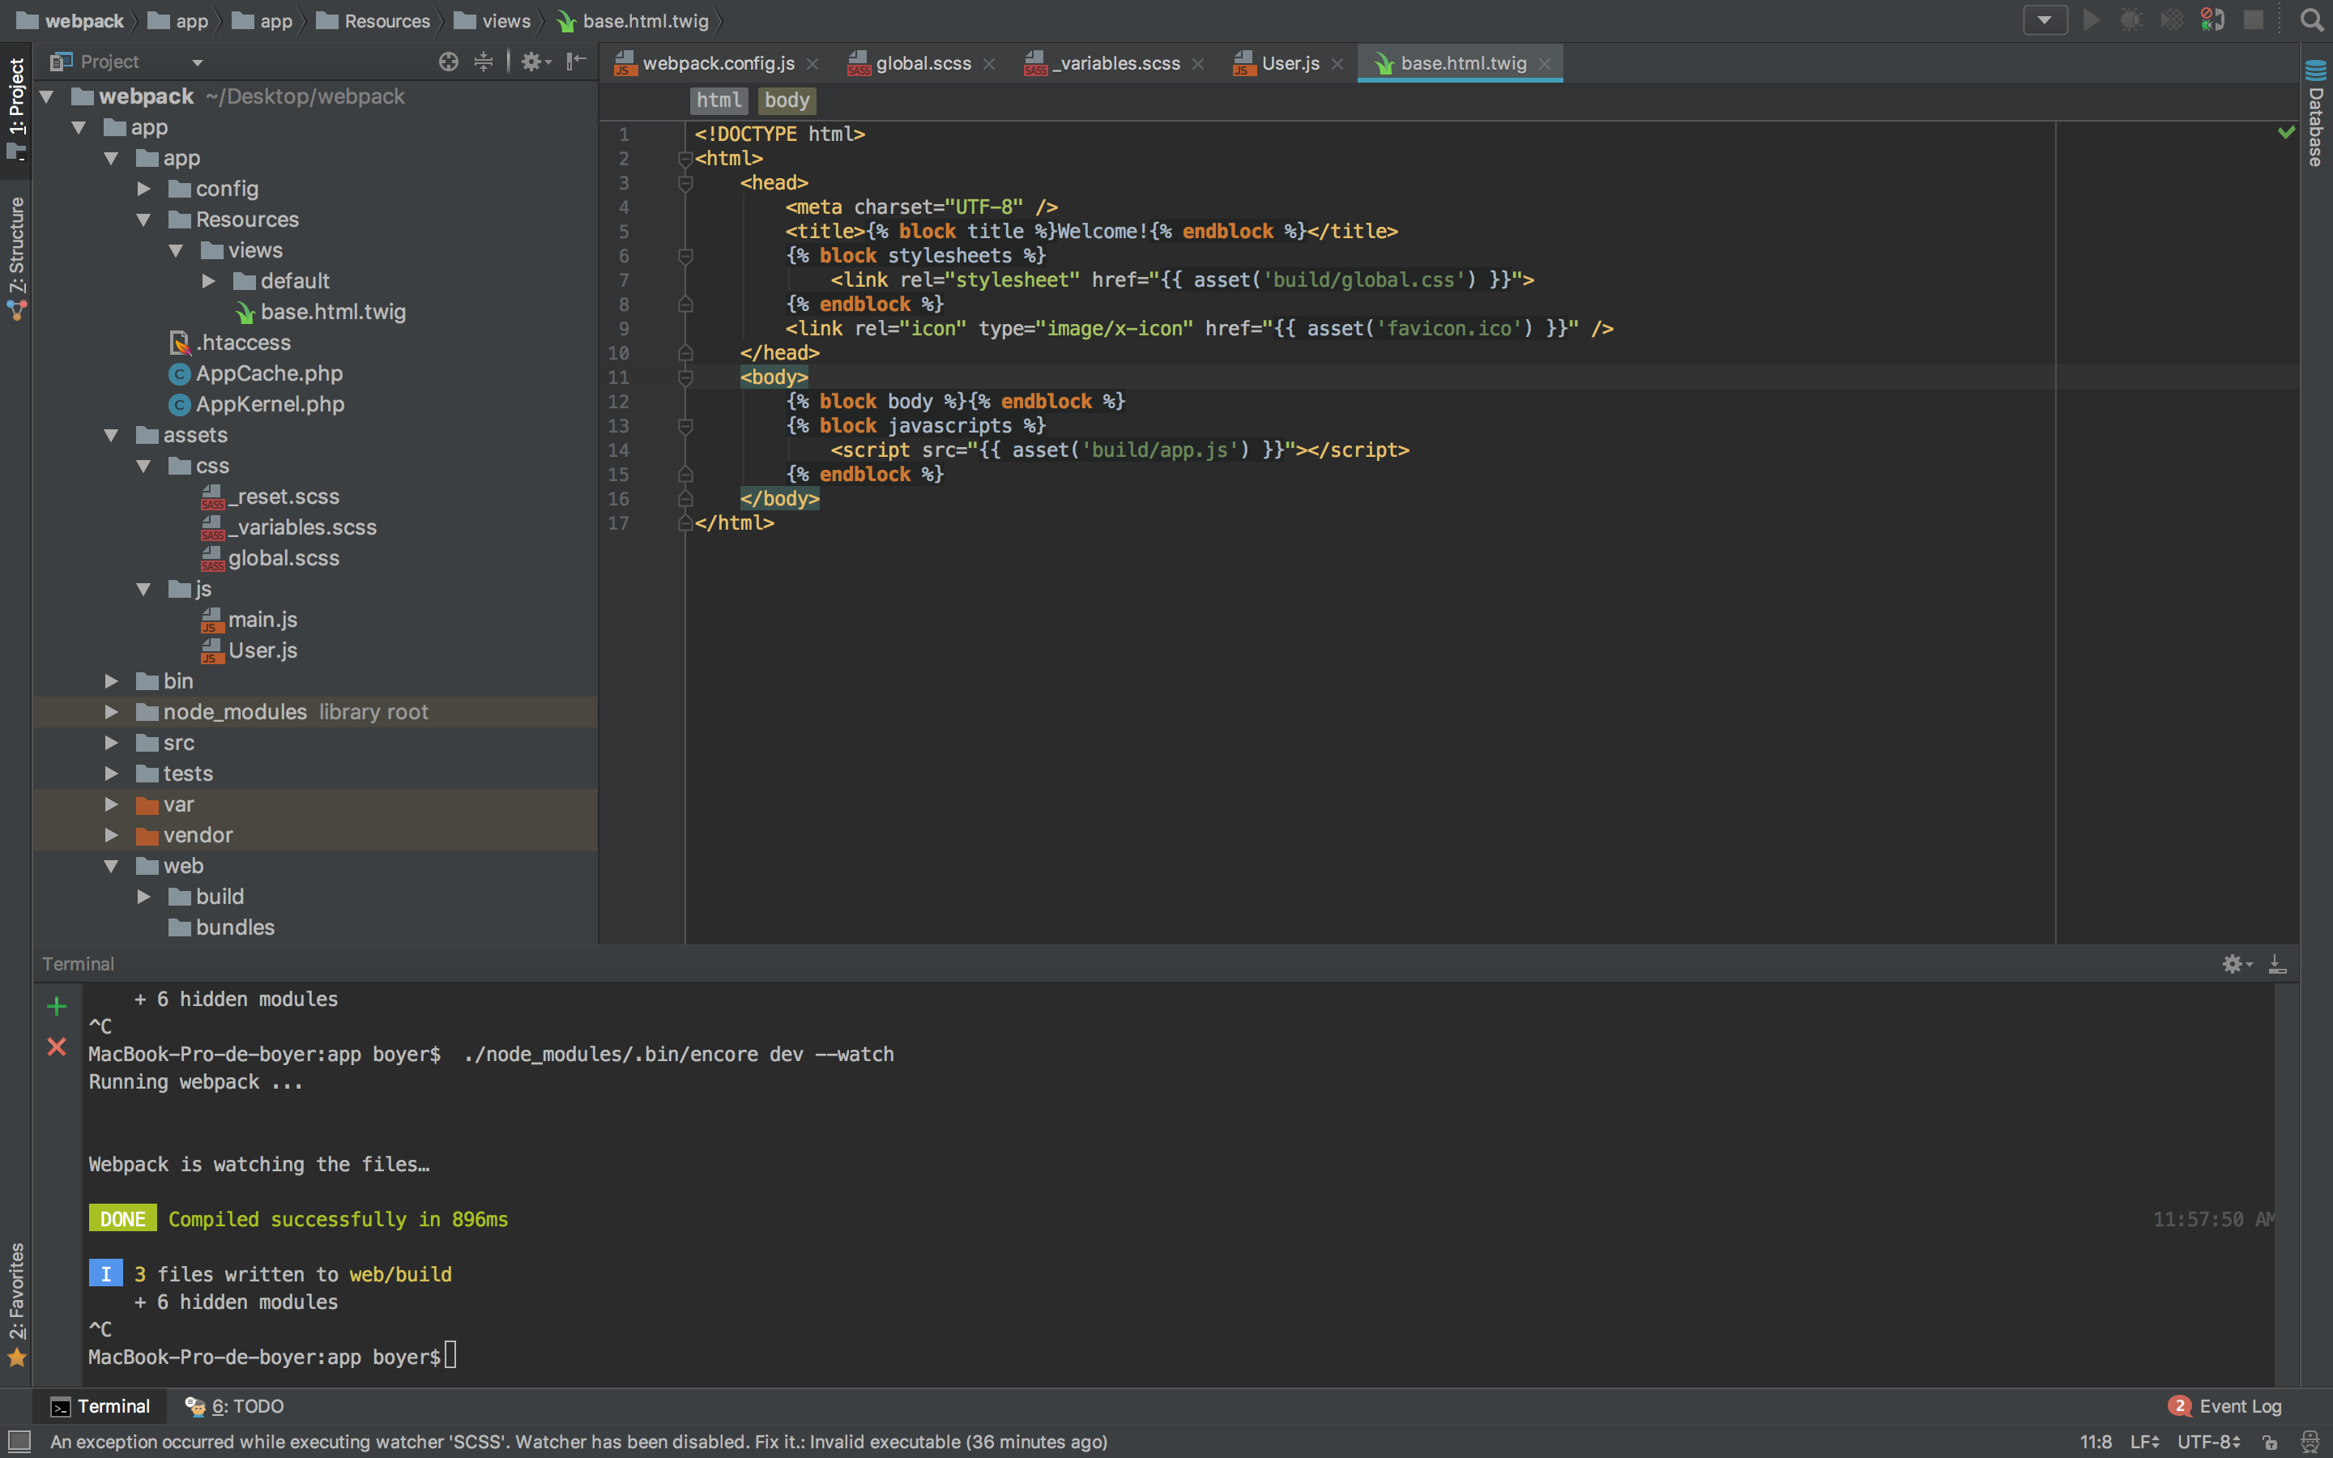This screenshot has width=2333, height=1458.
Task: Expand the vendor folder
Action: pyautogui.click(x=112, y=835)
